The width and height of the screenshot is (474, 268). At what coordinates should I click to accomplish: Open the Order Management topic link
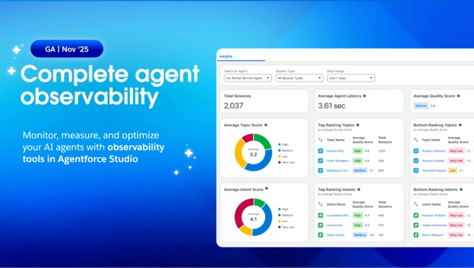[x=338, y=161]
